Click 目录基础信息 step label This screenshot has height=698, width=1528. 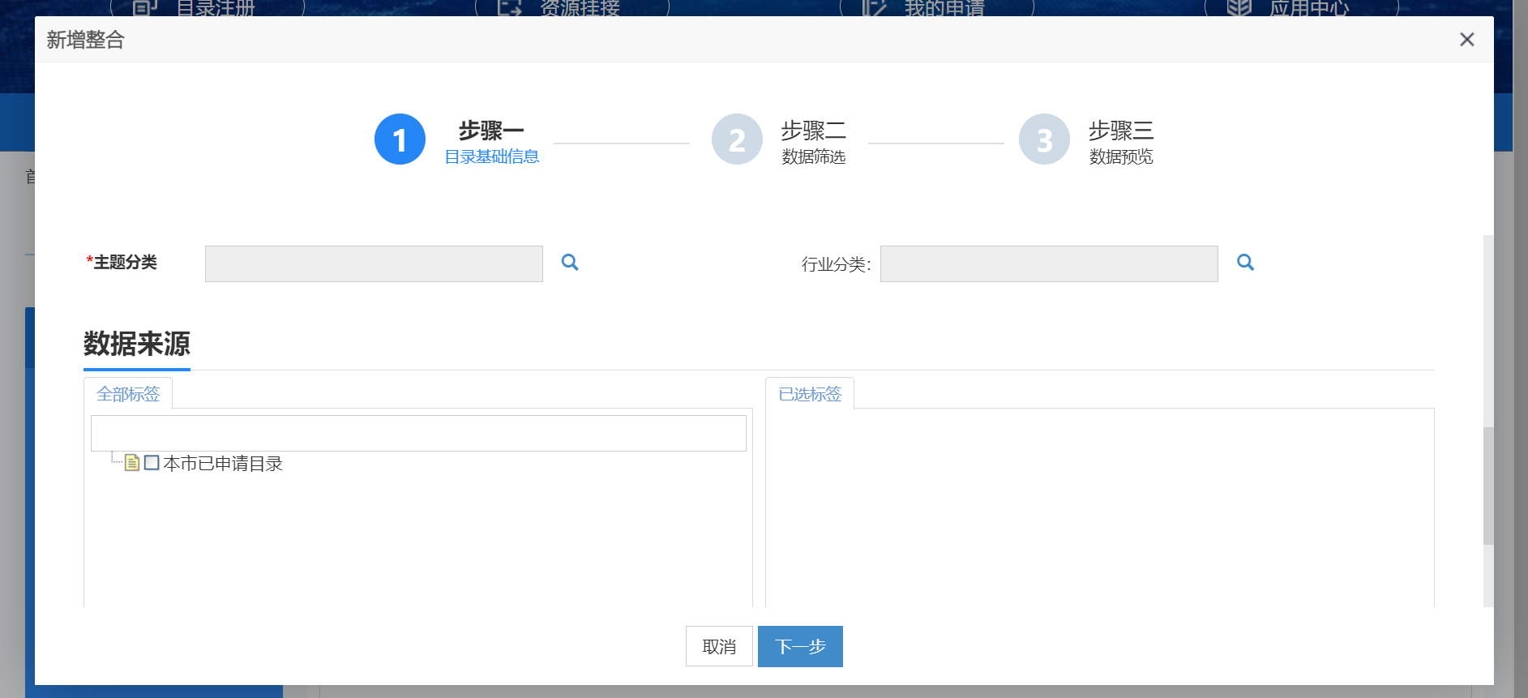[492, 156]
